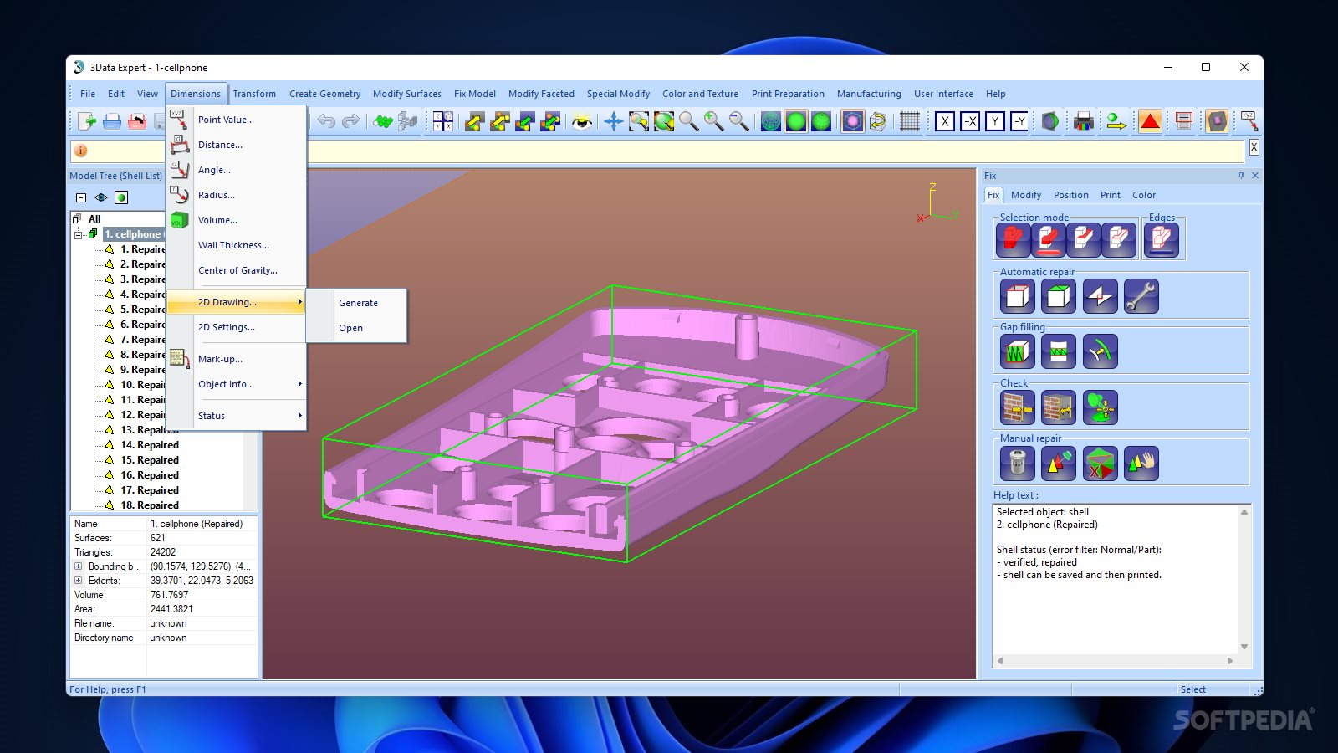The width and height of the screenshot is (1338, 753).
Task: Click the blue pan arrows icon
Action: click(x=614, y=121)
